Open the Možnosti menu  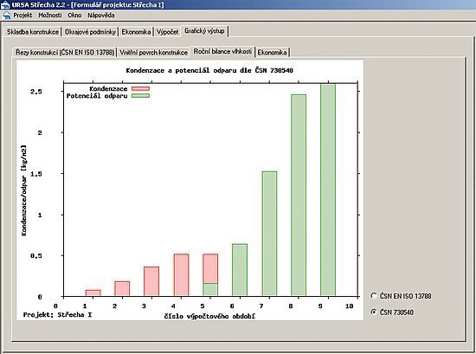(50, 16)
